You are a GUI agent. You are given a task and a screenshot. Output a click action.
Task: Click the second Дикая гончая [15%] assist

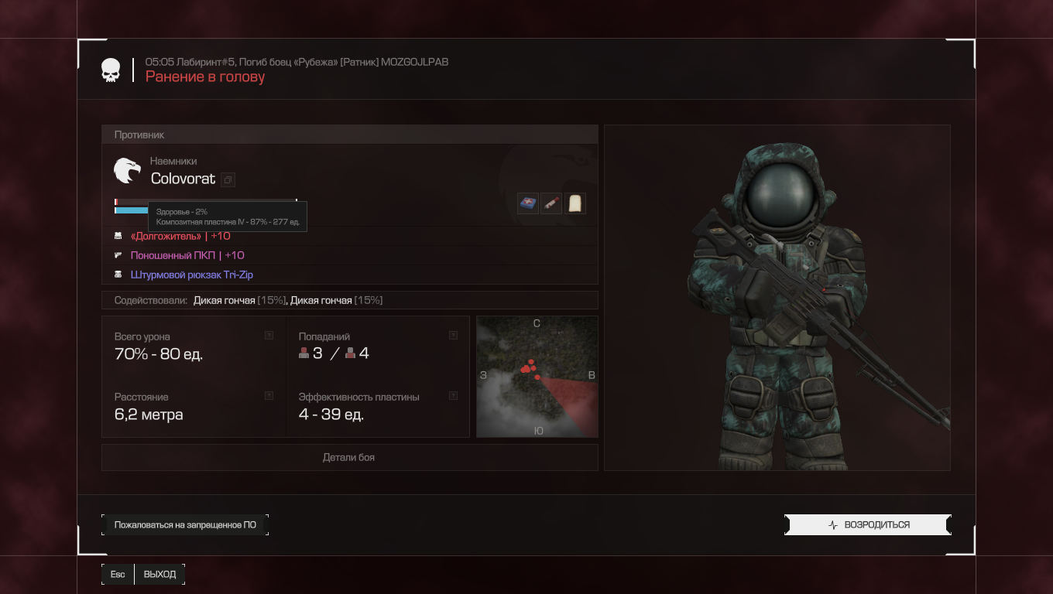(336, 300)
